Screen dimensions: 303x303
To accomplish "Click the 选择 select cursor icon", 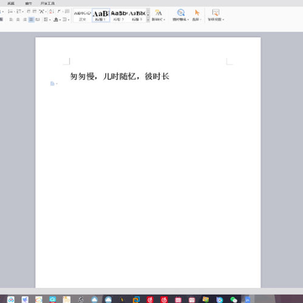I will [x=197, y=13].
